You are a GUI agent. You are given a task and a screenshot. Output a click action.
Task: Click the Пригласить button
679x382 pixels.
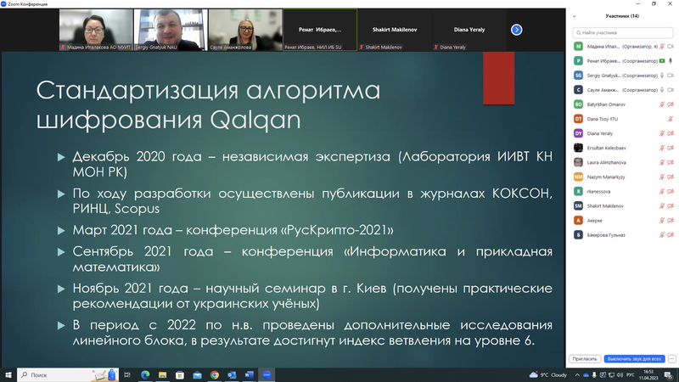coord(585,358)
